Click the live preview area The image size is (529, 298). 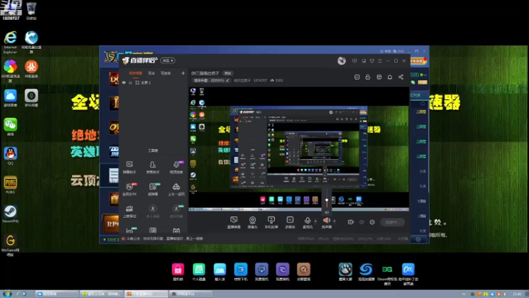coord(299,148)
